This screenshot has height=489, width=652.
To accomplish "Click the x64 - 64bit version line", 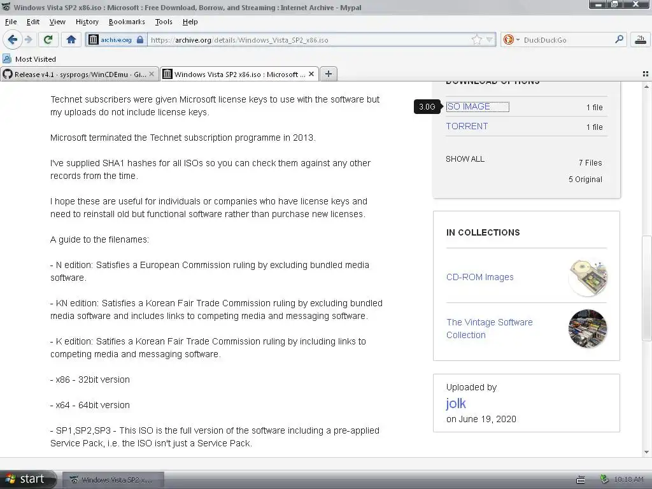I will (x=90, y=405).
